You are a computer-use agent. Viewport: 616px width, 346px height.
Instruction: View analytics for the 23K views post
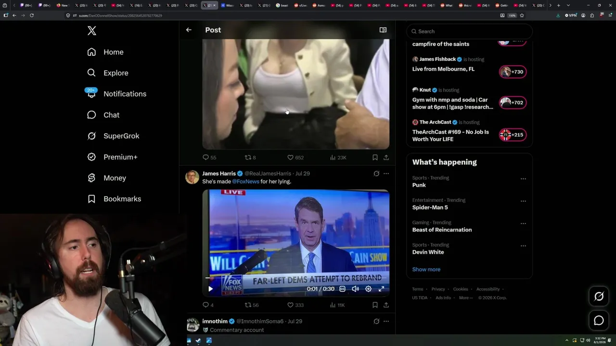pos(338,158)
